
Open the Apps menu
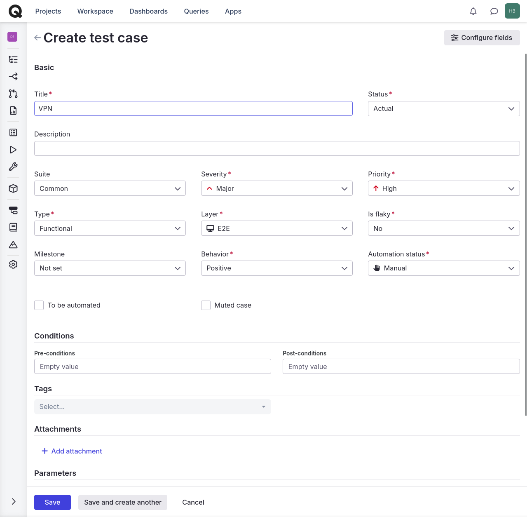click(x=233, y=11)
